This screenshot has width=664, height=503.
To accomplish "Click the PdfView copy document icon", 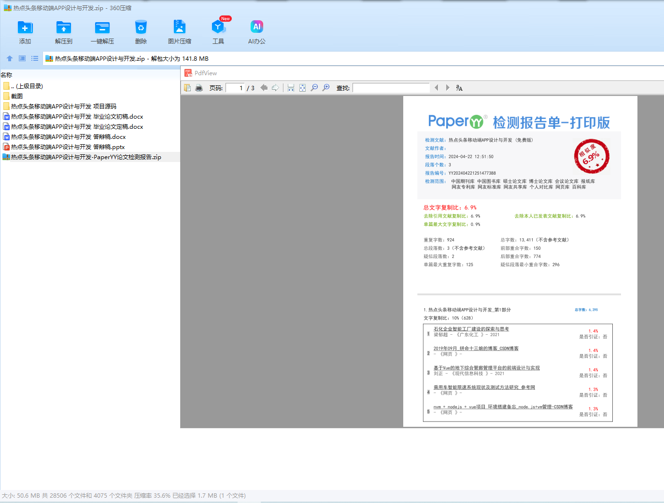I will click(x=187, y=88).
